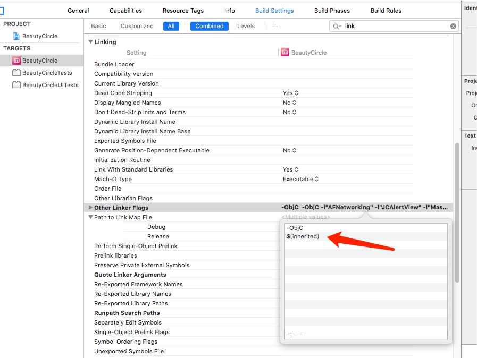Image resolution: width=477 pixels, height=358 pixels.
Task: Open Don't Dead-Strip Inits and Terms dropdown
Action: (x=289, y=112)
